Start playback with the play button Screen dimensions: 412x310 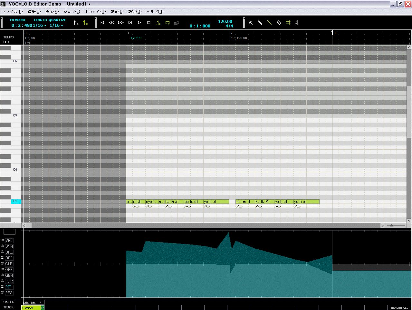(139, 23)
